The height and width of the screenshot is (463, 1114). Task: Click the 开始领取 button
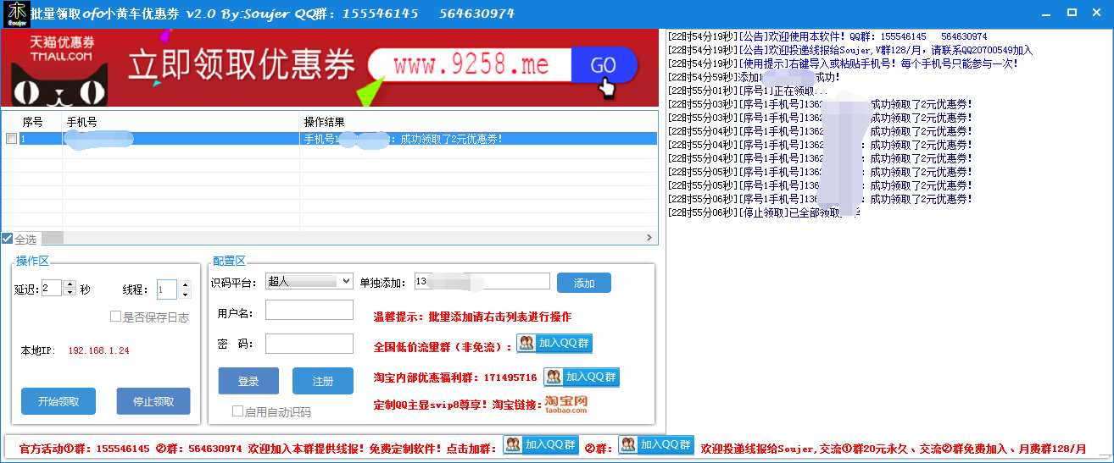coord(58,401)
